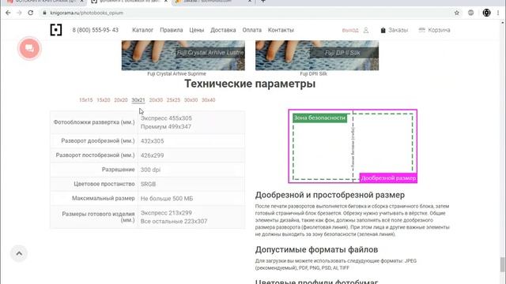Viewport: 506px width, 284px height.
Task: Open the Заказы orders link
Action: [x=398, y=30]
